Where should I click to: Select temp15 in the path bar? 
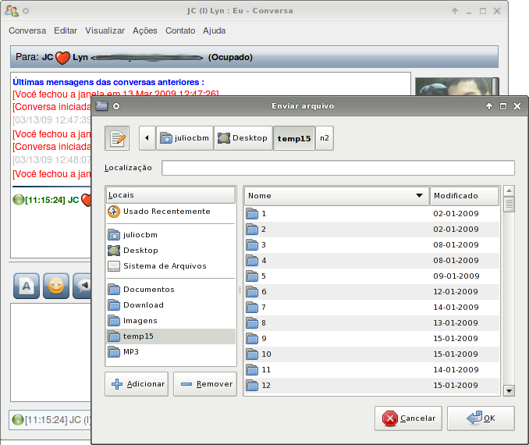pyautogui.click(x=294, y=138)
